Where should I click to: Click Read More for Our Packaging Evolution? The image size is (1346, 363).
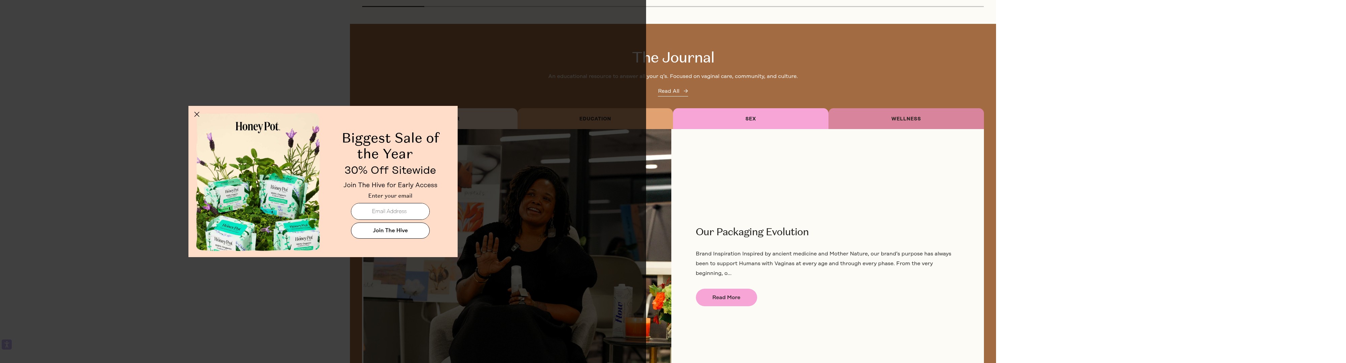point(726,297)
